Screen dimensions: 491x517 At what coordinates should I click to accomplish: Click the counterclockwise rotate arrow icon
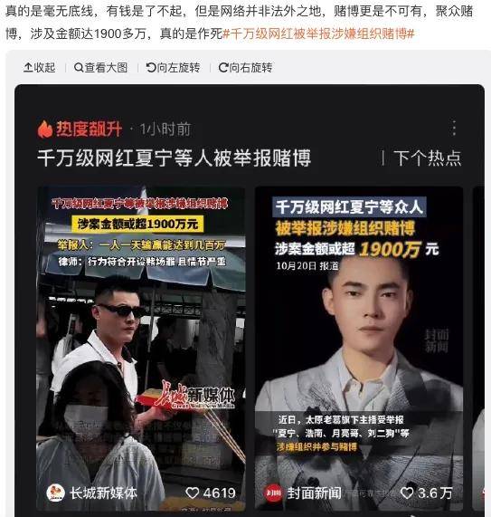coord(151,68)
